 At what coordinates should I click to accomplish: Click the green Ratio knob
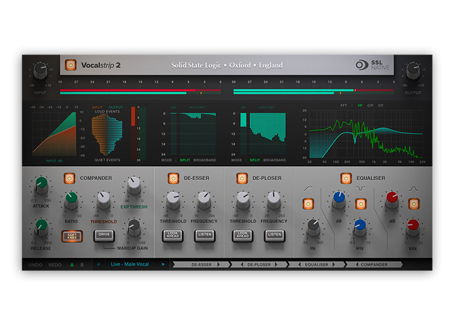pos(72,201)
